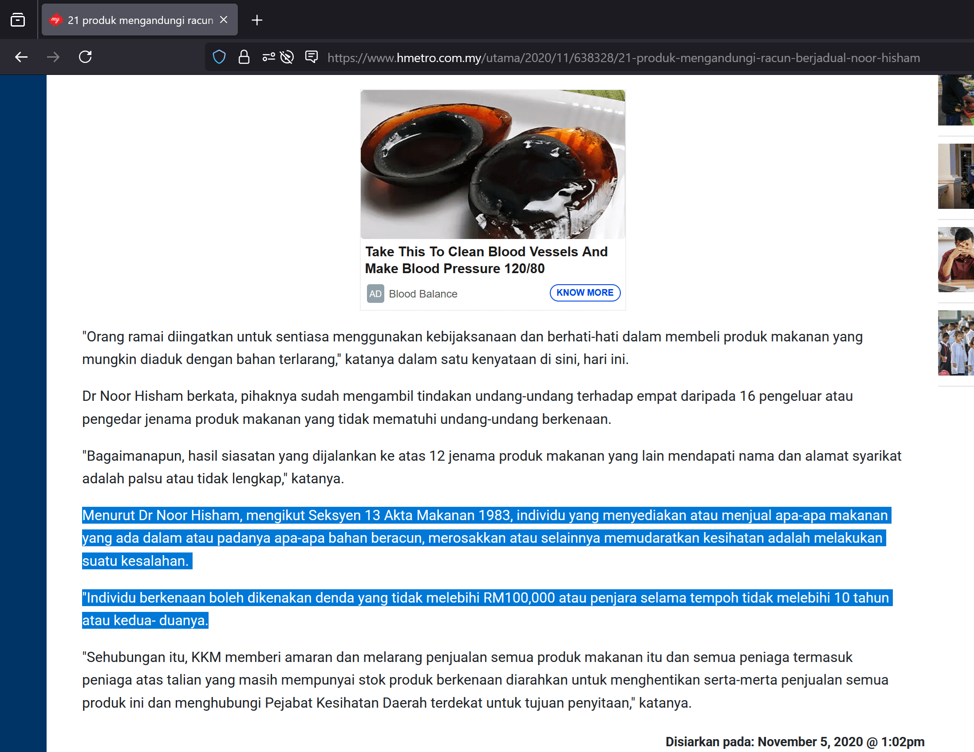Click paragraph starting 'Dr Noor Hisham berkata'
The width and height of the screenshot is (974, 752).
pos(467,407)
